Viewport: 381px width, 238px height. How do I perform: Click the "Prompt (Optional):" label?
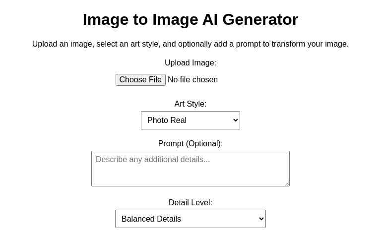pyautogui.click(x=190, y=144)
